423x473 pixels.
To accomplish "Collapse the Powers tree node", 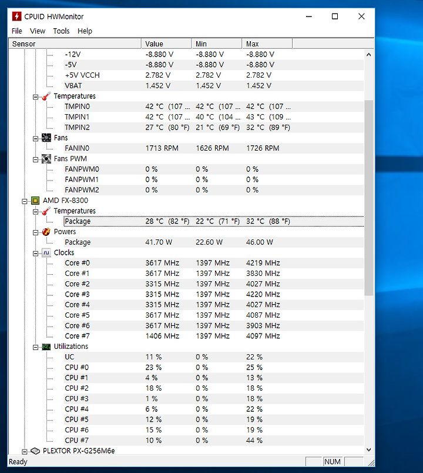I will 36,232.
